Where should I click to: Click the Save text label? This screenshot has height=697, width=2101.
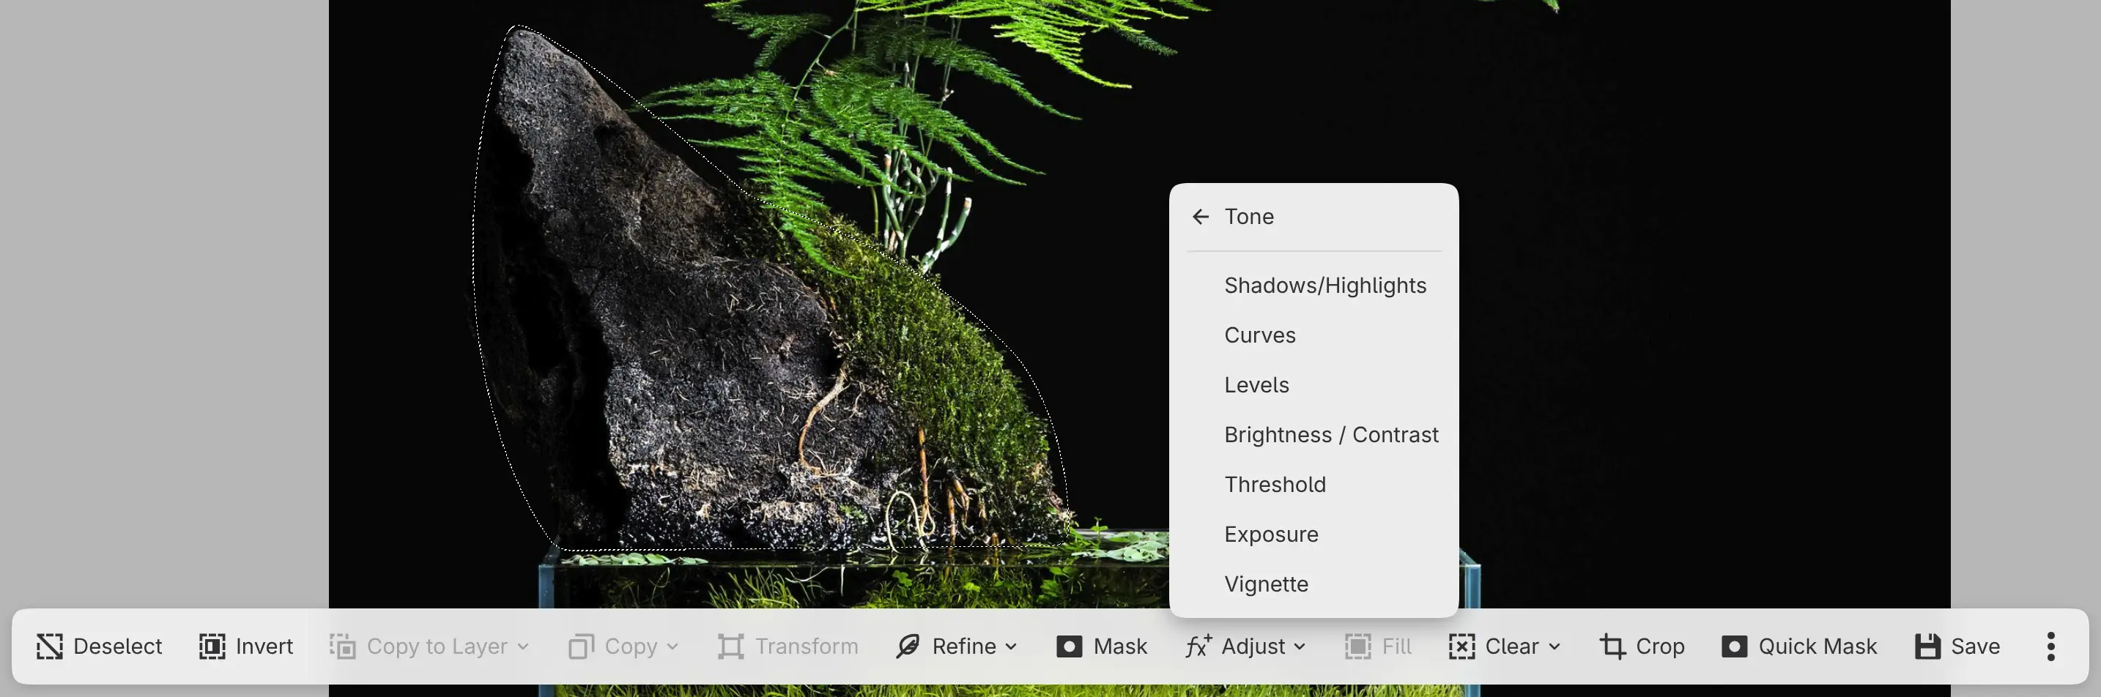pyautogui.click(x=1976, y=646)
